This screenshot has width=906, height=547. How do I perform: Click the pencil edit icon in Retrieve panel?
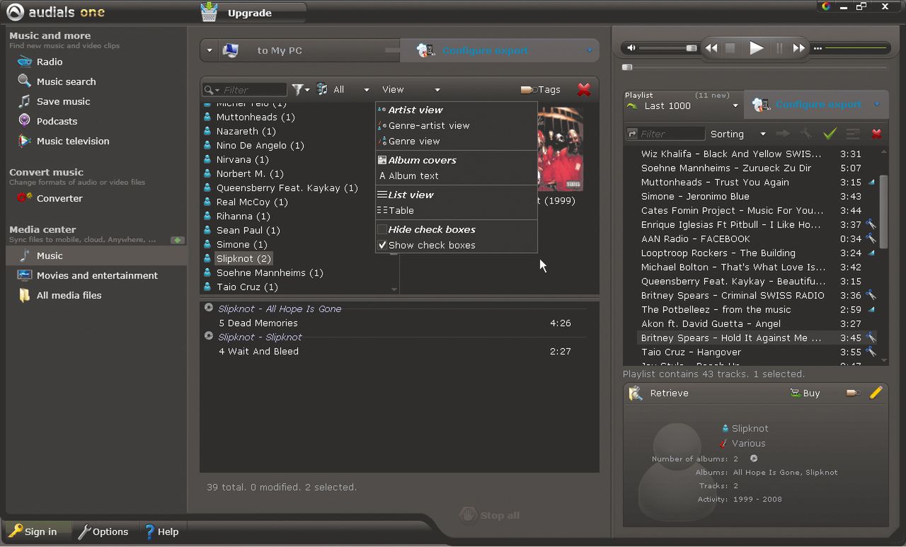[876, 393]
